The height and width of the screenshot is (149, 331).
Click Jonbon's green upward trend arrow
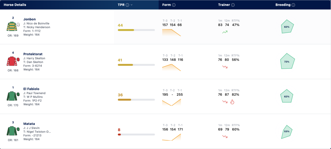tap(225, 32)
